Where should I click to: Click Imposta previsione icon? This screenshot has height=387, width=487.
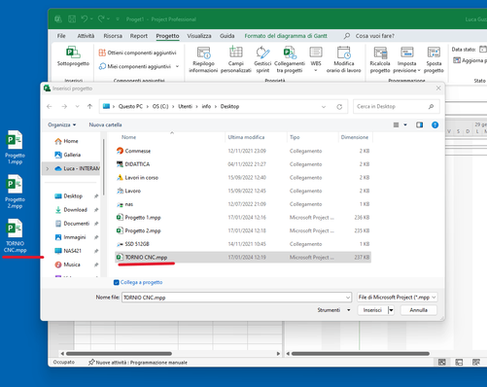(407, 53)
